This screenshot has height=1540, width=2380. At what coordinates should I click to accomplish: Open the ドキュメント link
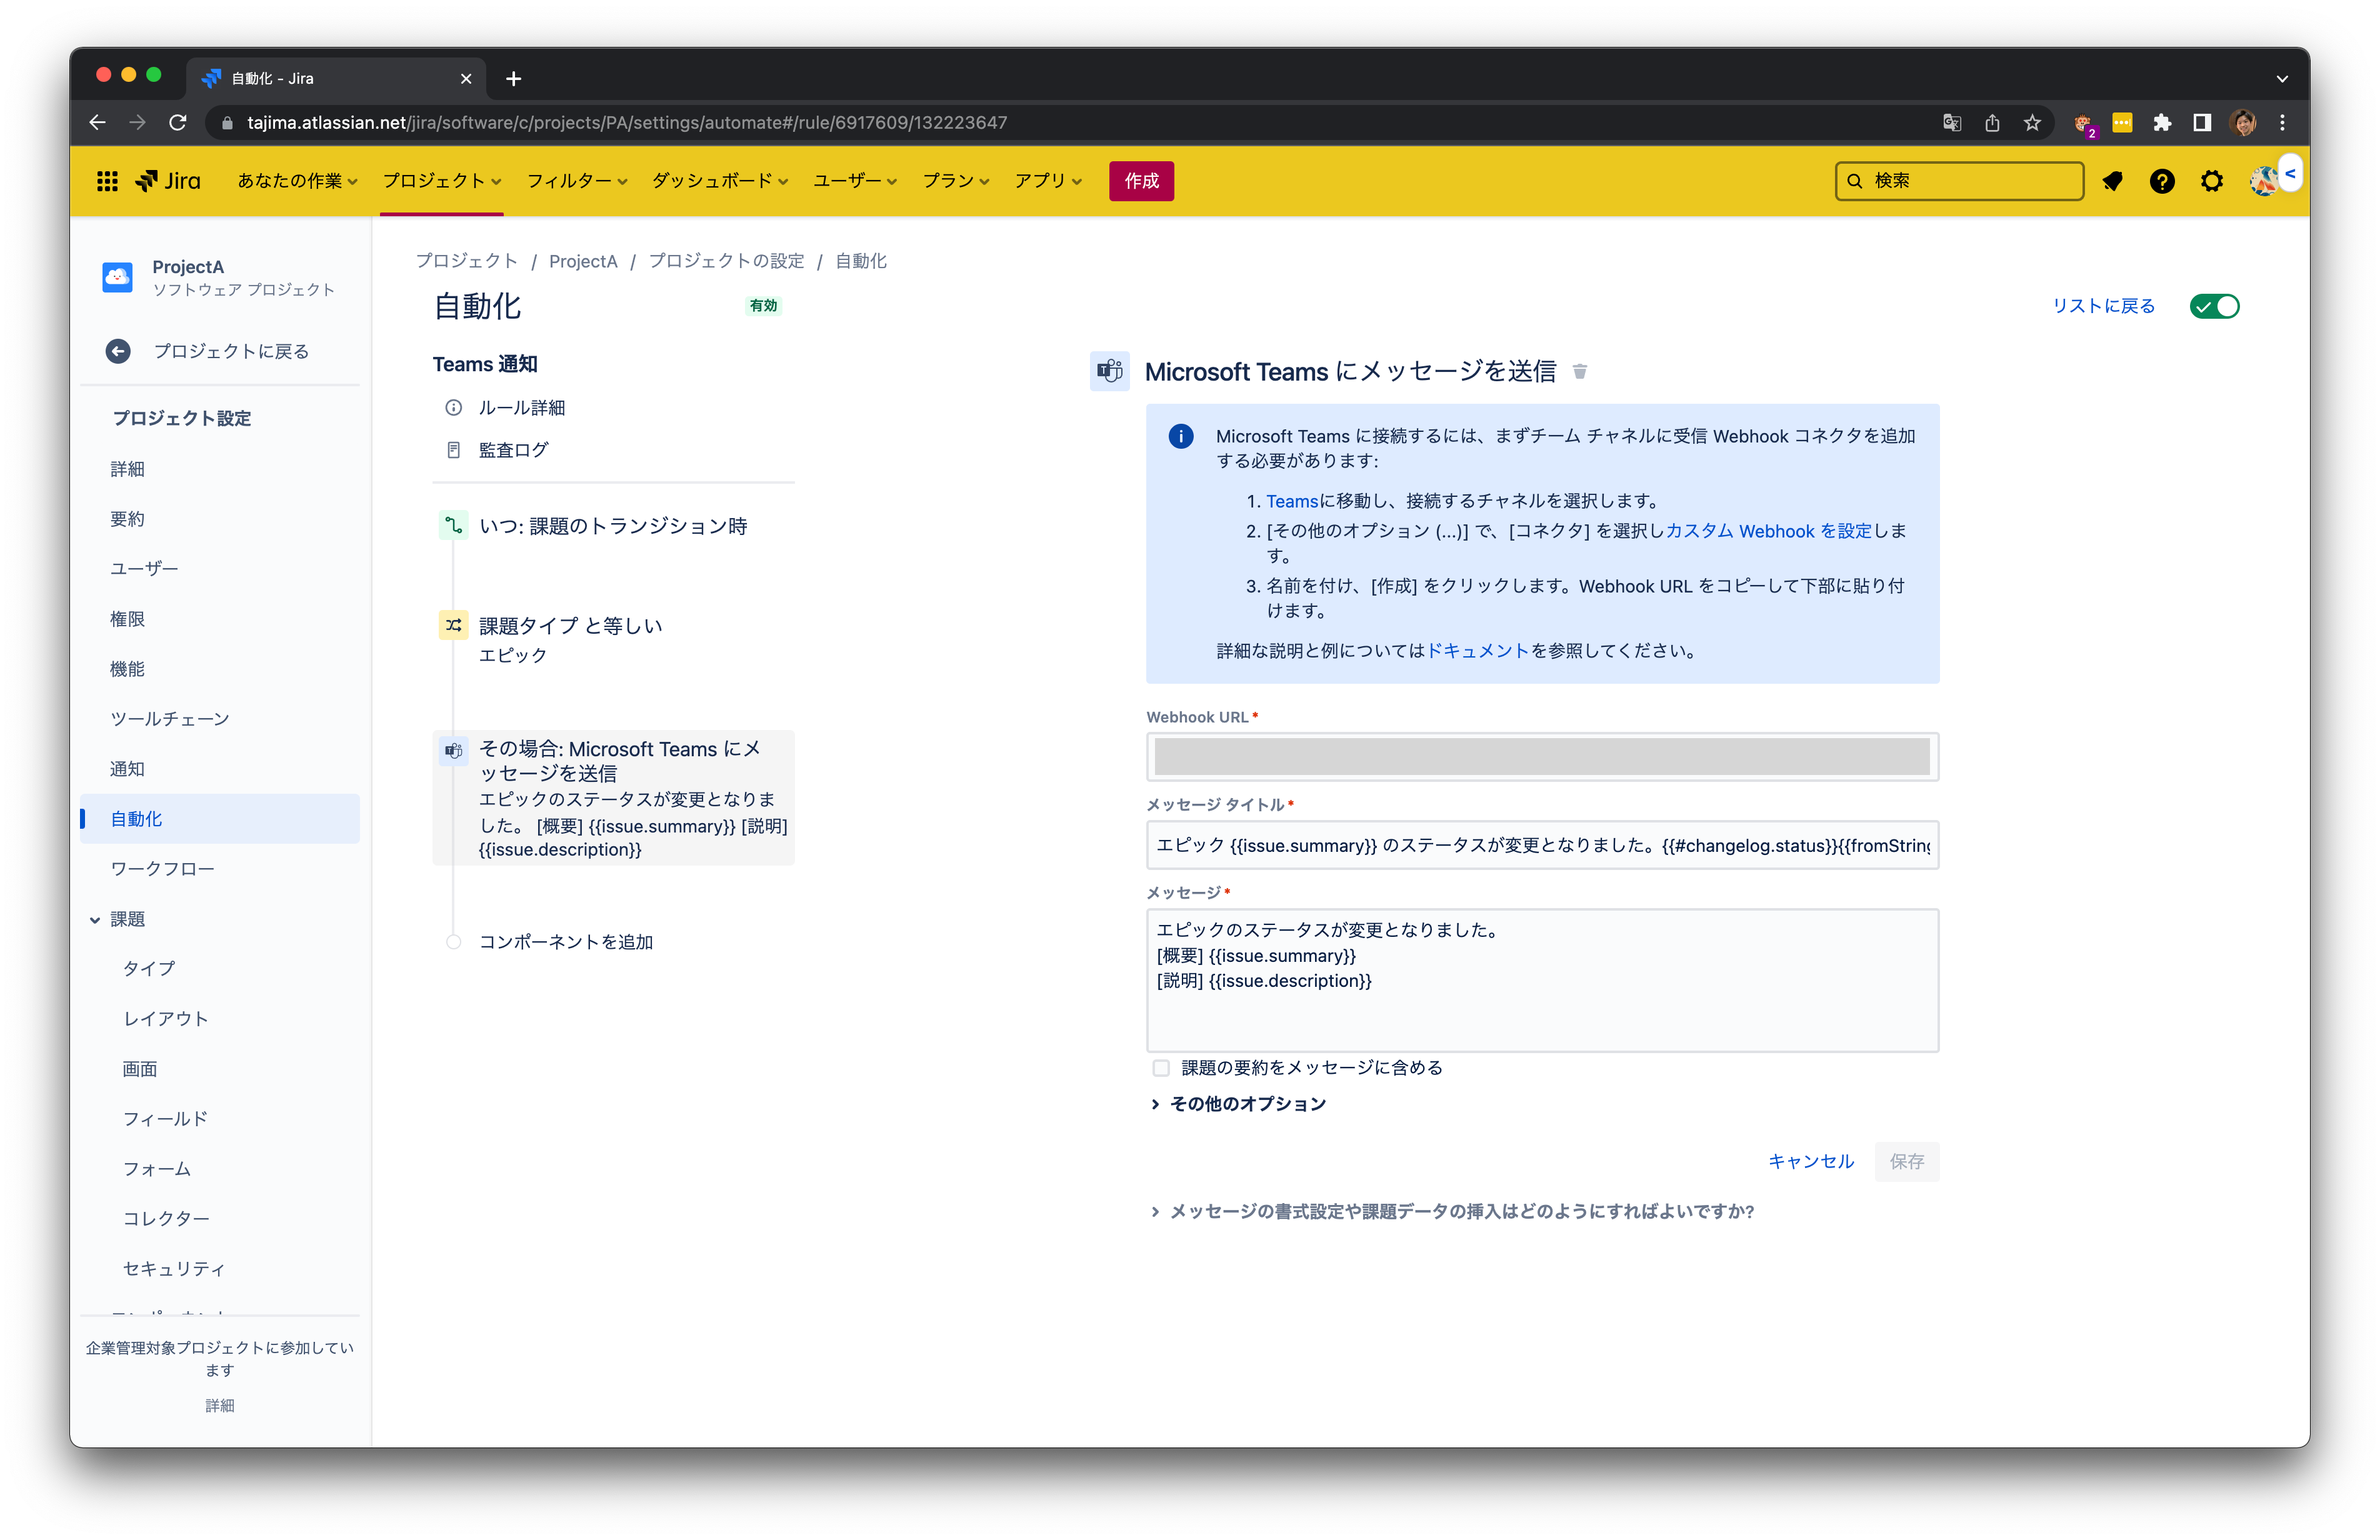[x=1478, y=652]
